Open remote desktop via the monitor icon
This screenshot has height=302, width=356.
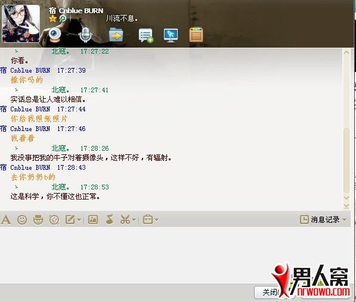(x=171, y=35)
